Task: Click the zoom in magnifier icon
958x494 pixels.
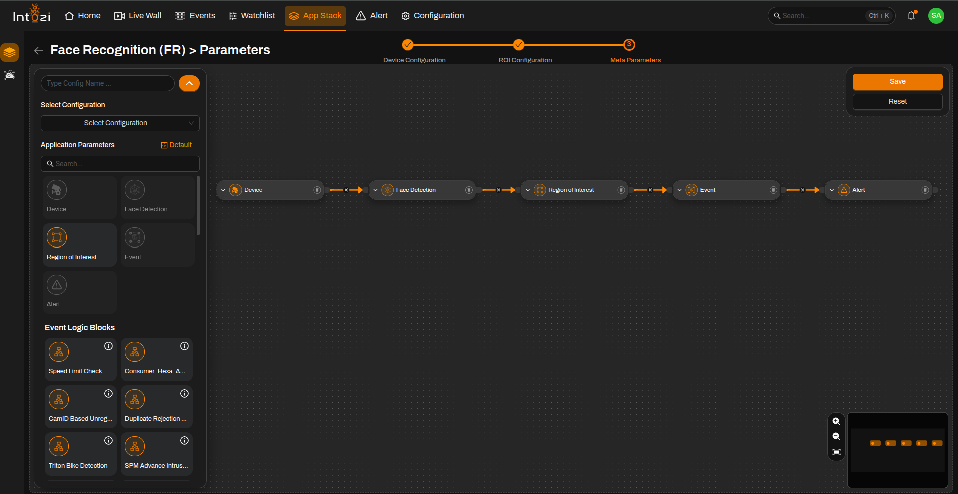Action: click(x=836, y=421)
